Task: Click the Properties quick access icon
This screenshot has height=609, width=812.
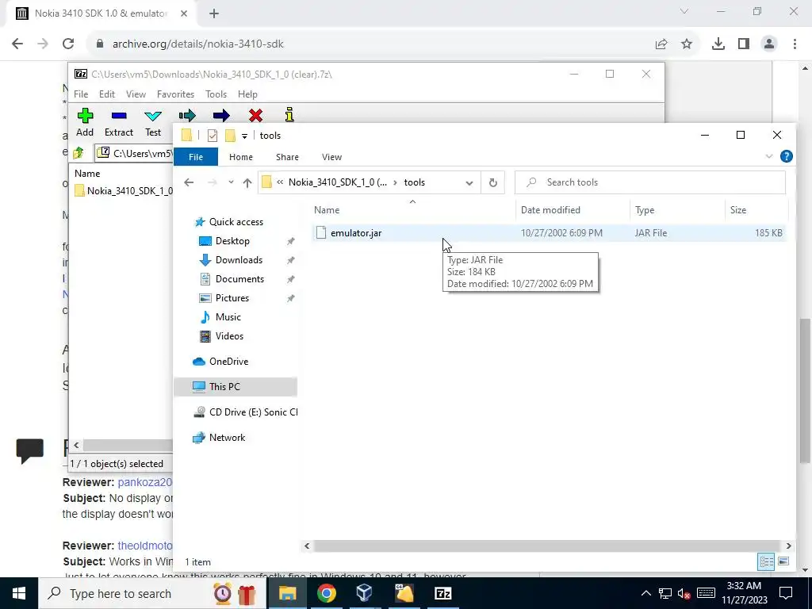Action: pyautogui.click(x=213, y=136)
